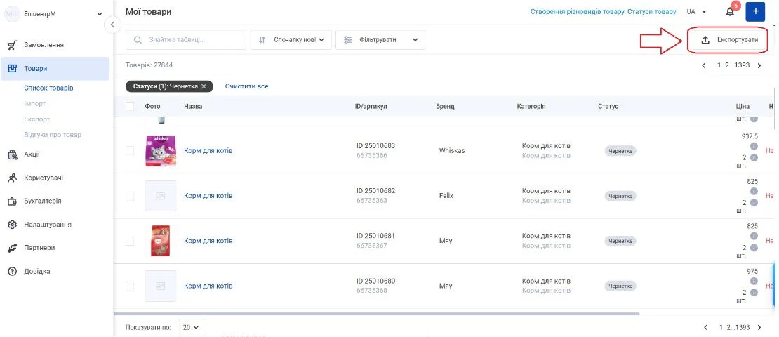Open Корм для котів link for Whiskas
Image resolution: width=779 pixels, height=337 pixels.
click(208, 151)
